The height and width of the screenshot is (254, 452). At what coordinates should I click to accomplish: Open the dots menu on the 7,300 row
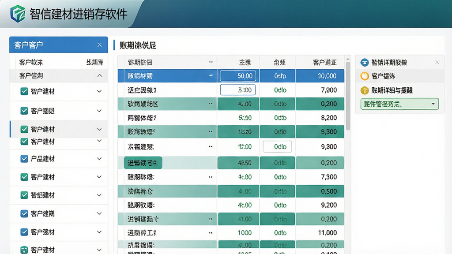[211, 177]
